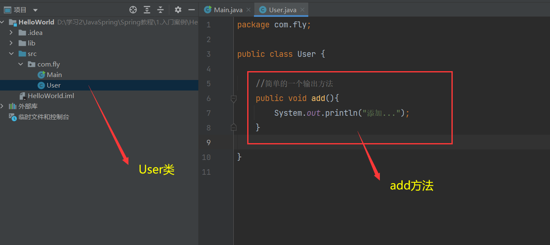550x245 pixels.
Task: Select 临时文件和控制台 node
Action: [x=44, y=117]
